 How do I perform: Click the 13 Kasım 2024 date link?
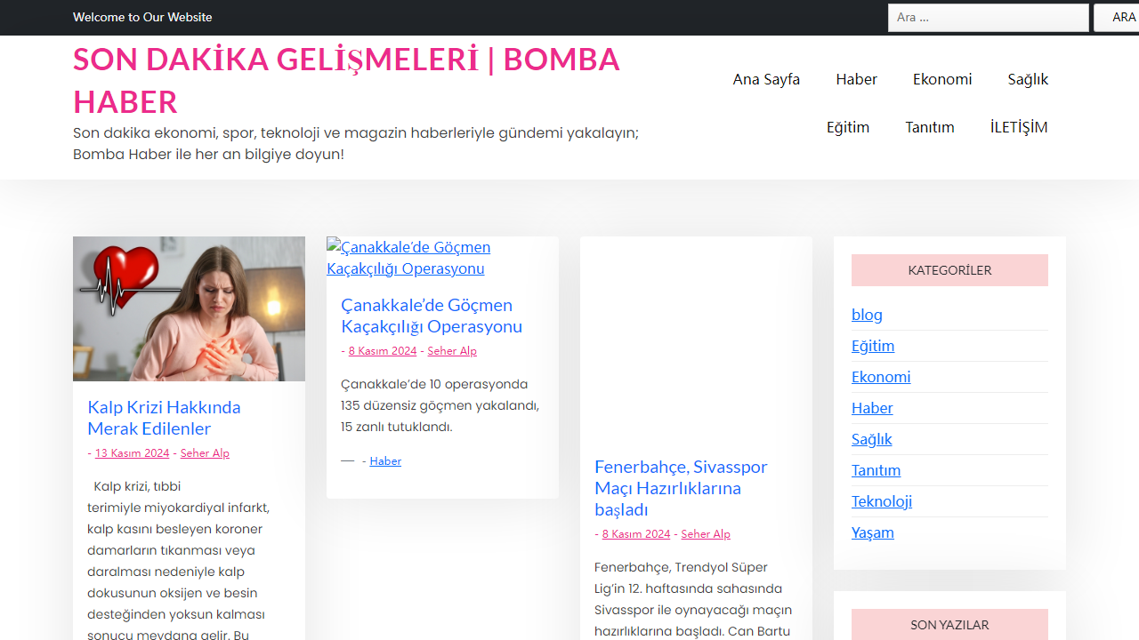tap(132, 453)
